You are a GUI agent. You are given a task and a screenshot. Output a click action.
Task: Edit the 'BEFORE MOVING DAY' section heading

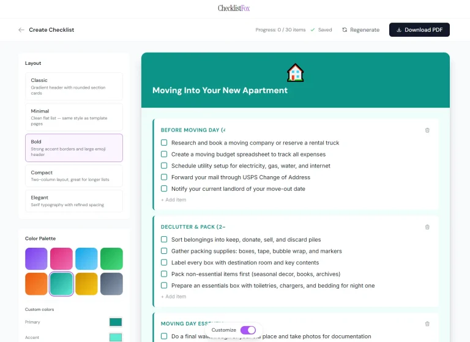[193, 130]
